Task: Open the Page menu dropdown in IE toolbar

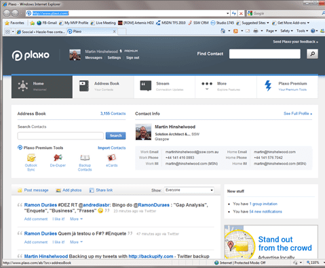Action: pos(271,31)
